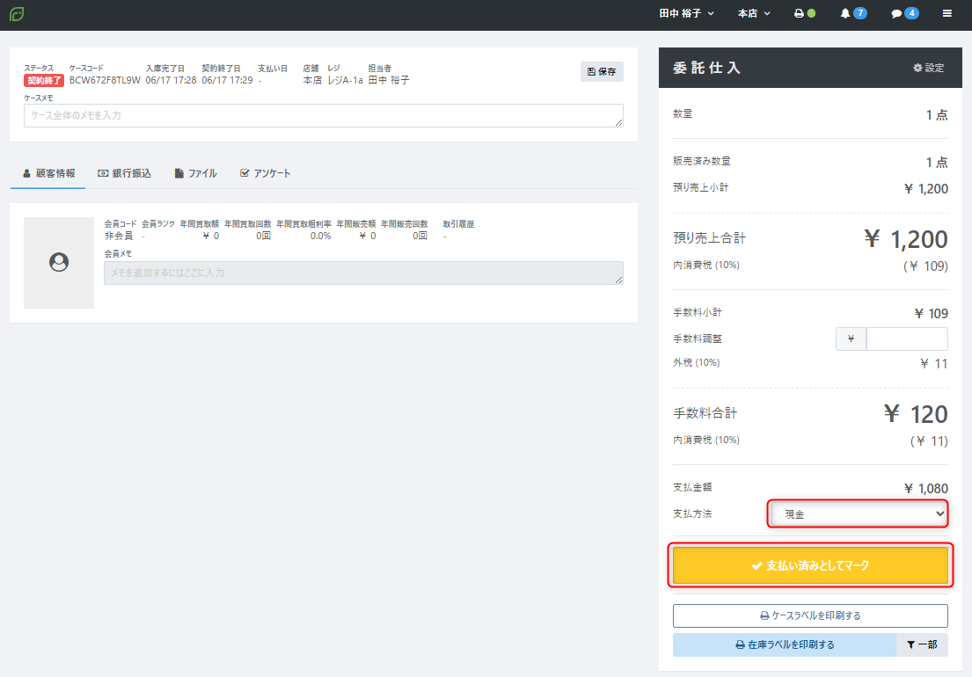Click the 会員メモ memo field

point(363,273)
